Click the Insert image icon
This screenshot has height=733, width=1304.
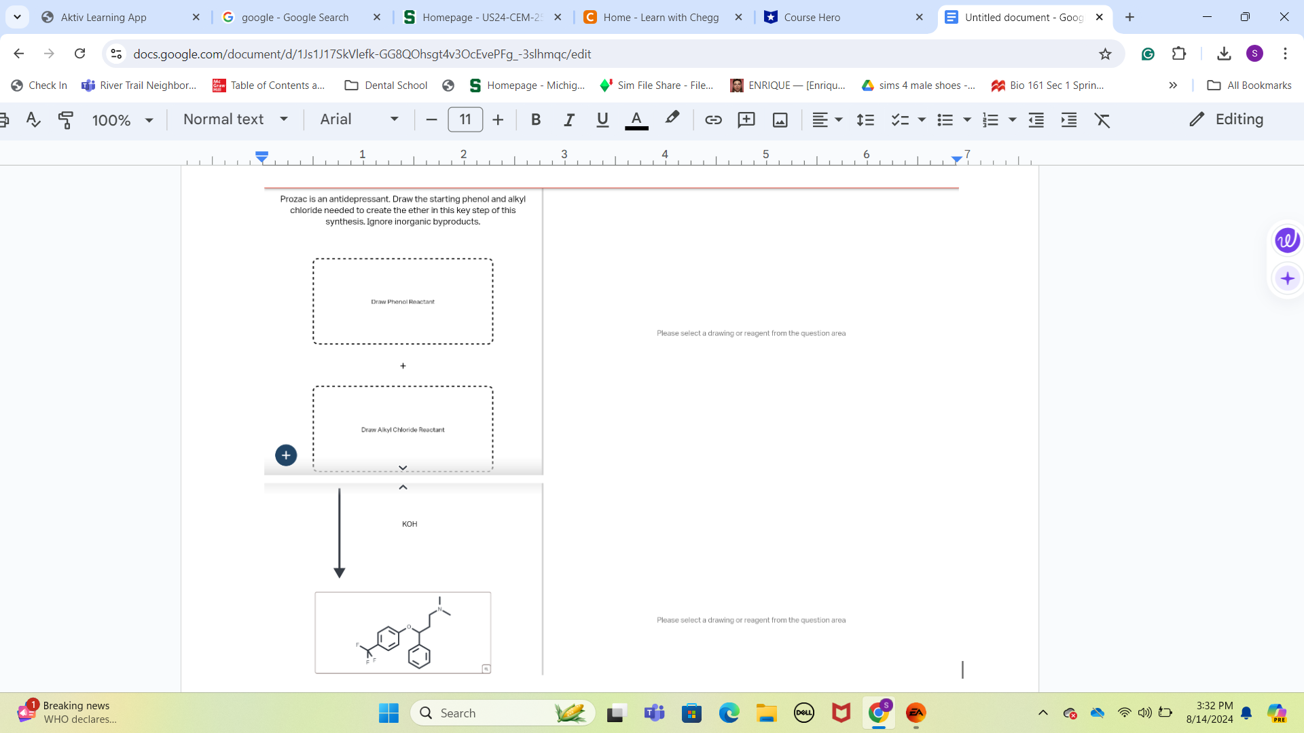click(780, 120)
